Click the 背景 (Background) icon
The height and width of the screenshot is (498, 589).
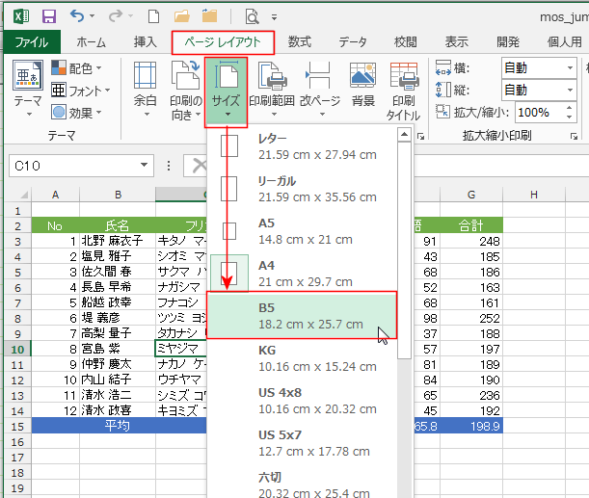[x=362, y=85]
